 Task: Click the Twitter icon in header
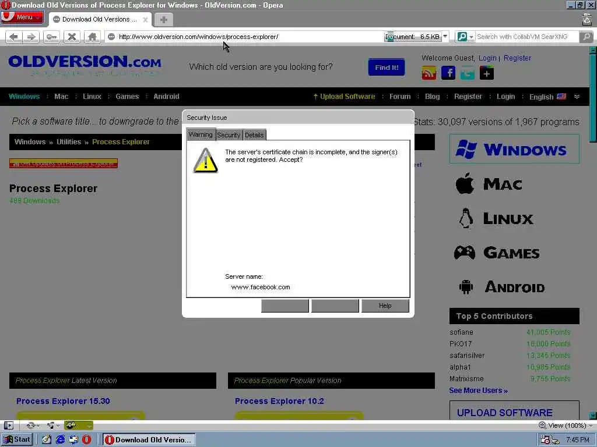pyautogui.click(x=468, y=73)
